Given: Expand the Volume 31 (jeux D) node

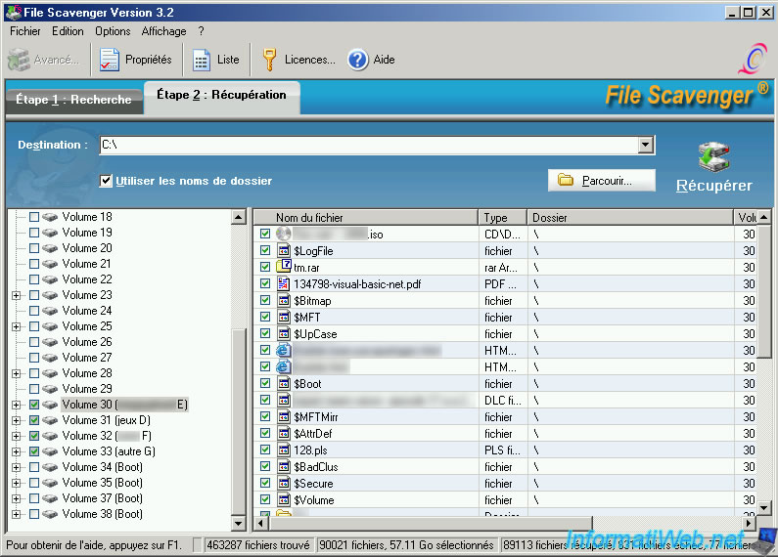Looking at the screenshot, I should 16,420.
